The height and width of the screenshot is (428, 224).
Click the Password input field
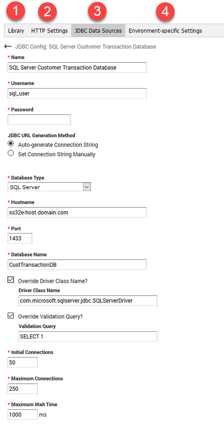[x=39, y=120]
